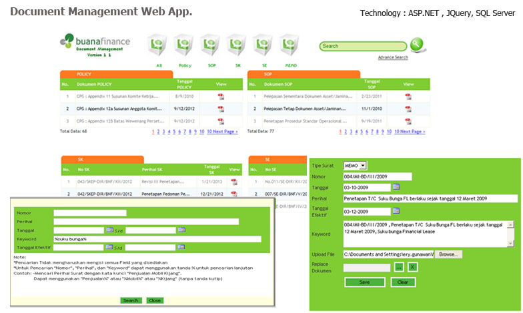Image resolution: width=523 pixels, height=313 pixels.
Task: Open PDF of Pelepasan Sementara Dokumen SOP
Action: pos(408,96)
